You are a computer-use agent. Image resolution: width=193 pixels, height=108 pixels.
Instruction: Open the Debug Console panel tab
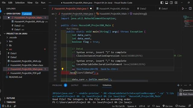pos(90,85)
